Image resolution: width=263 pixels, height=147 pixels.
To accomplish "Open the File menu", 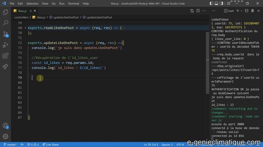I will tap(12, 4).
